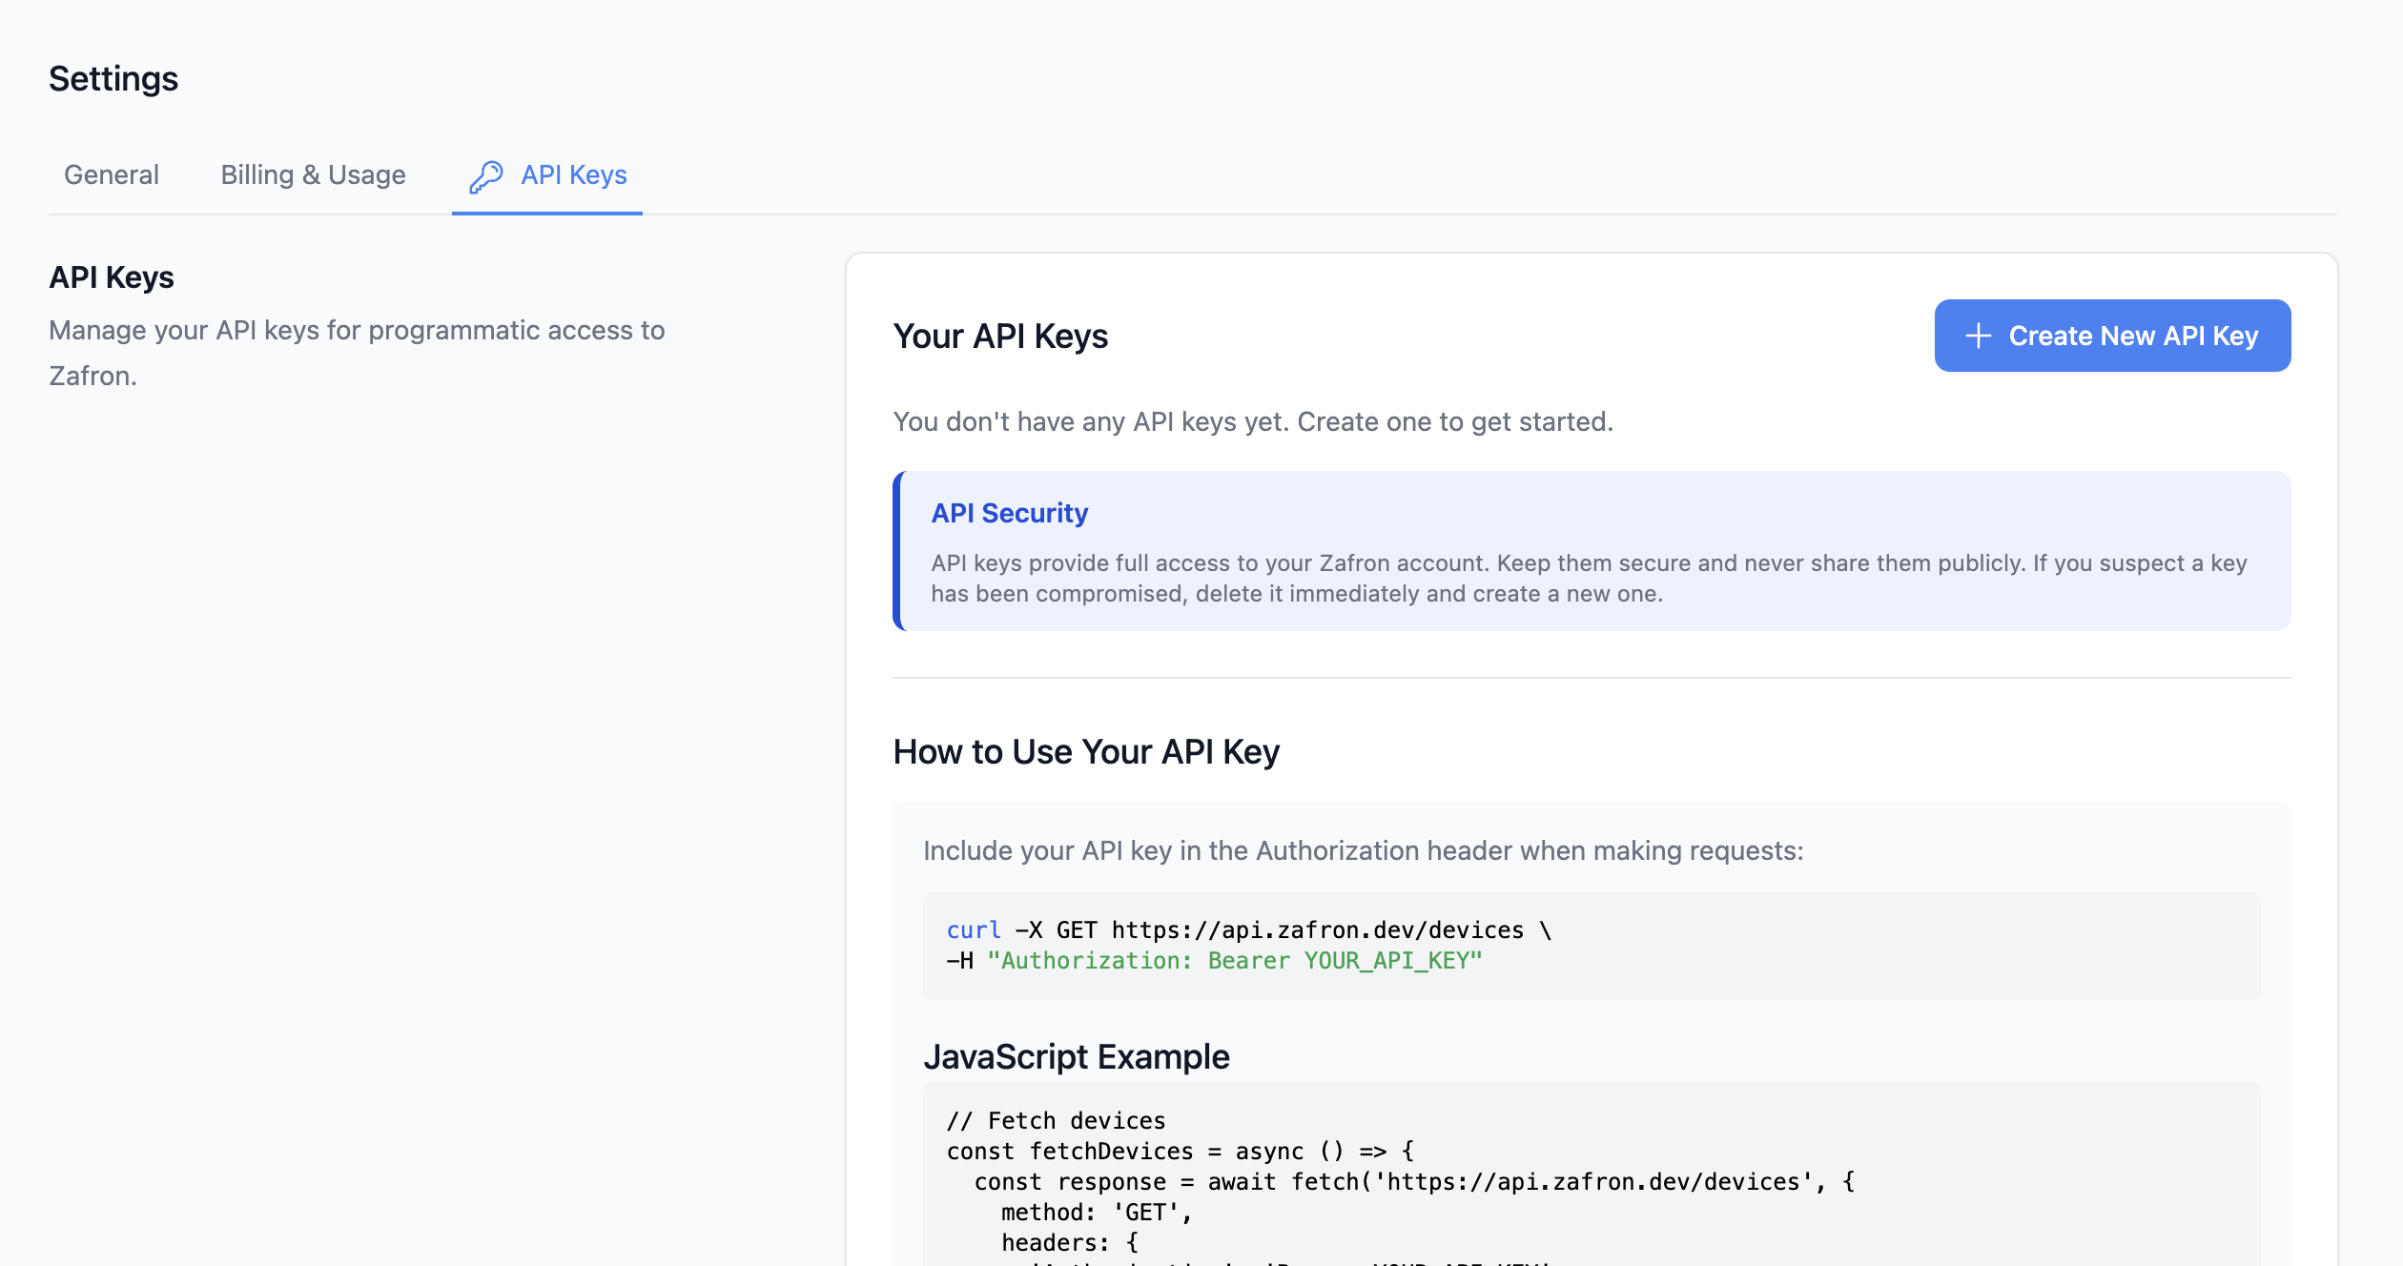The width and height of the screenshot is (2403, 1266).
Task: Click YOUR_API_KEY placeholder in the curl command
Action: [x=1391, y=961]
